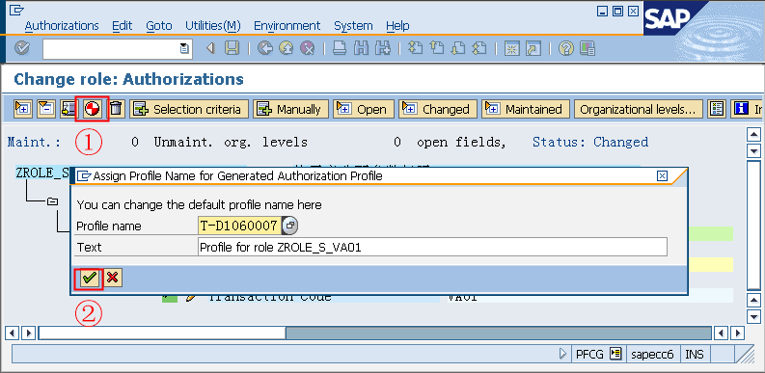Click the Open button
This screenshot has width=765, height=373.
[364, 109]
